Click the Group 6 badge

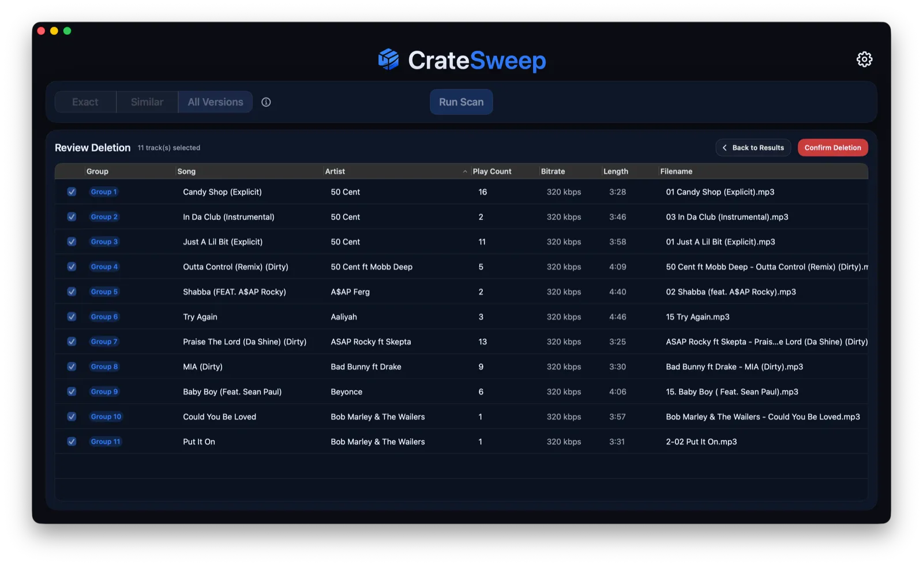click(104, 317)
